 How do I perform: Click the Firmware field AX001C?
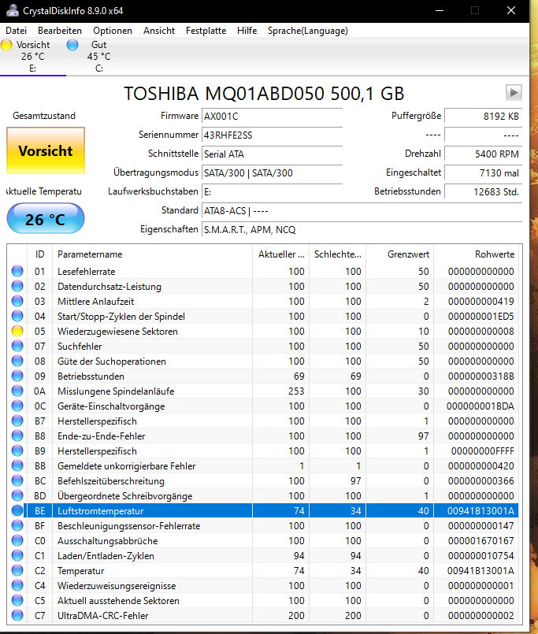[x=272, y=117]
